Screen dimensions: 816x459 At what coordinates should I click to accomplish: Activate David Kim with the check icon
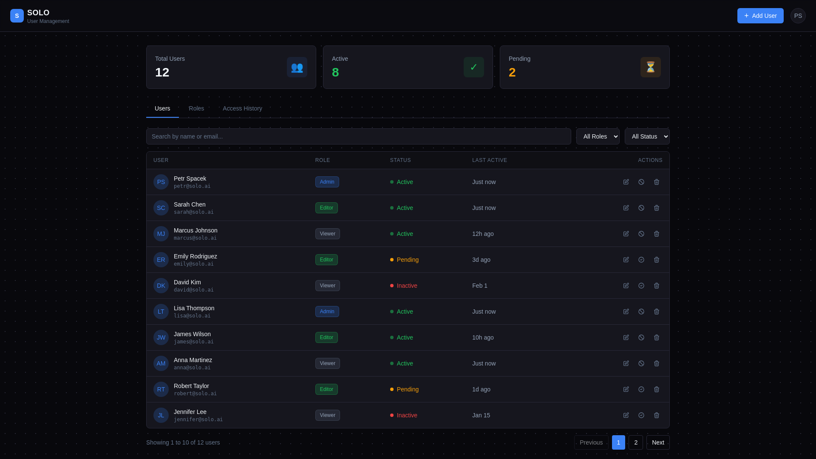[x=641, y=286]
